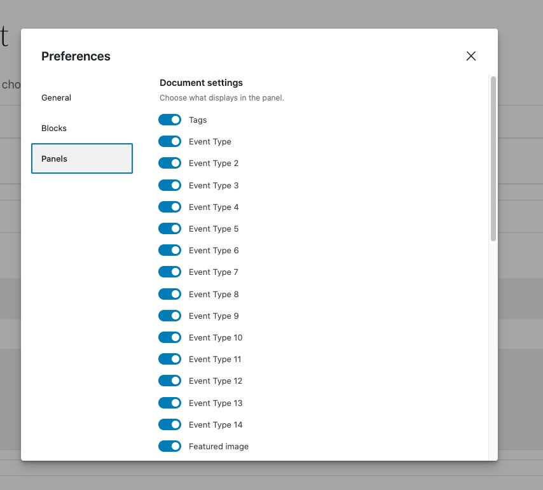Toggle the Event Type 8 panel

pos(170,294)
